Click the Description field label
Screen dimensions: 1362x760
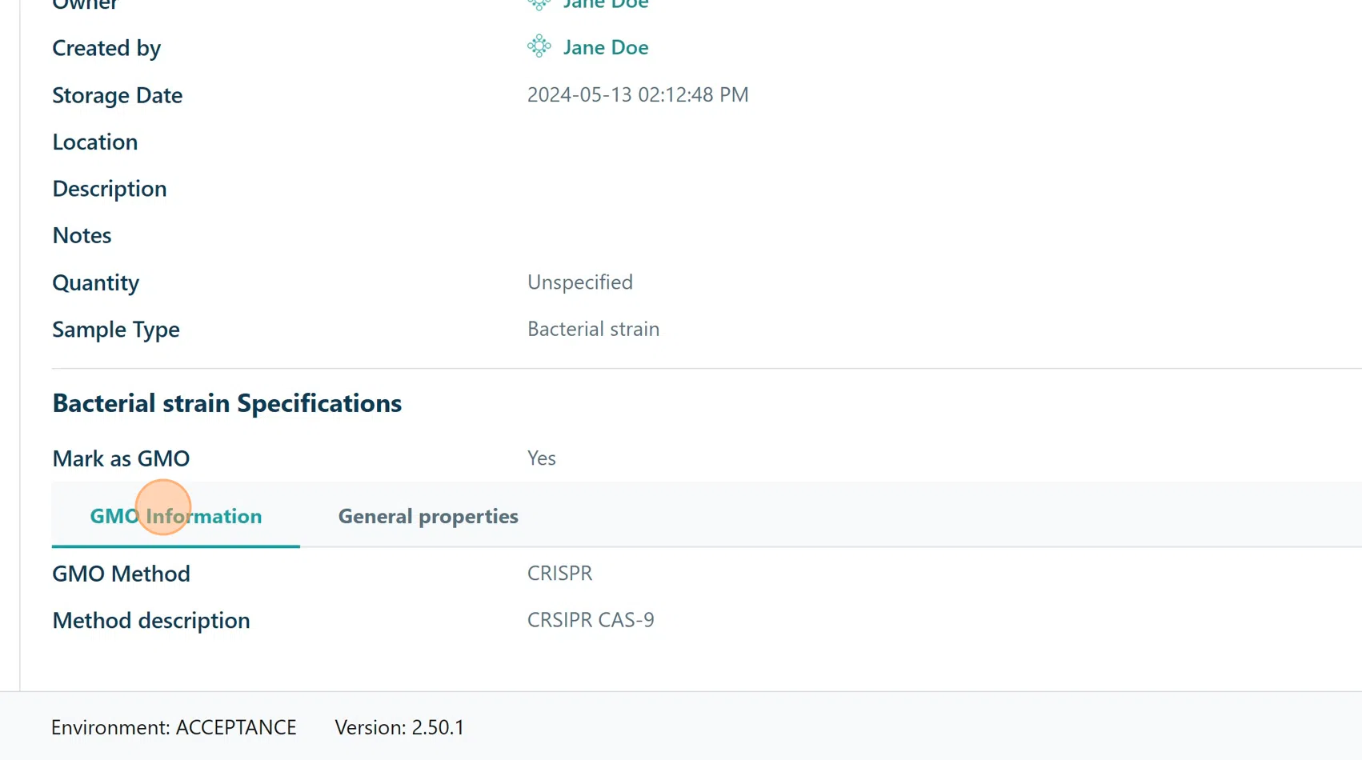pyautogui.click(x=110, y=189)
